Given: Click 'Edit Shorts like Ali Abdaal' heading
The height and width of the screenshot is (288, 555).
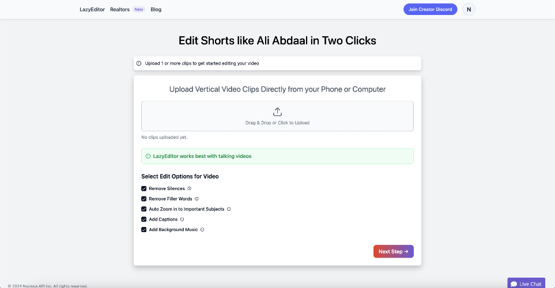Looking at the screenshot, I should tap(277, 41).
